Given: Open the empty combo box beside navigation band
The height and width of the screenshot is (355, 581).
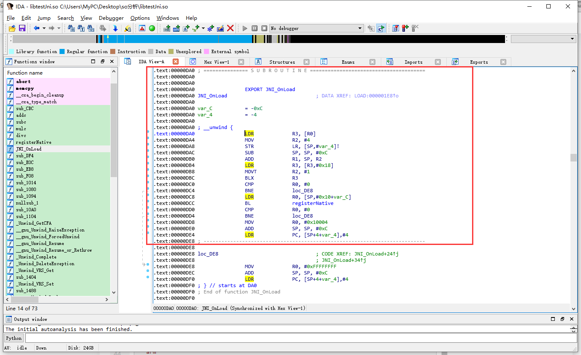Looking at the screenshot, I should (543, 39).
